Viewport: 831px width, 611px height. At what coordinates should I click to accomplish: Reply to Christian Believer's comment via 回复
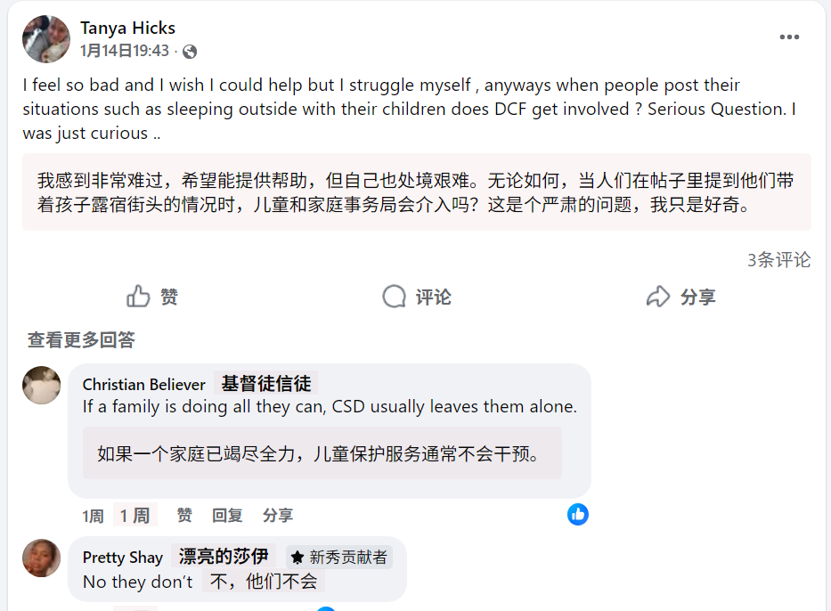pyautogui.click(x=227, y=516)
